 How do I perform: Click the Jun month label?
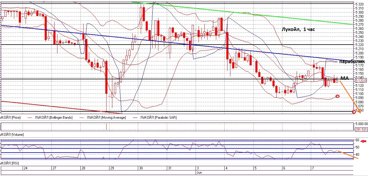coord(199,172)
